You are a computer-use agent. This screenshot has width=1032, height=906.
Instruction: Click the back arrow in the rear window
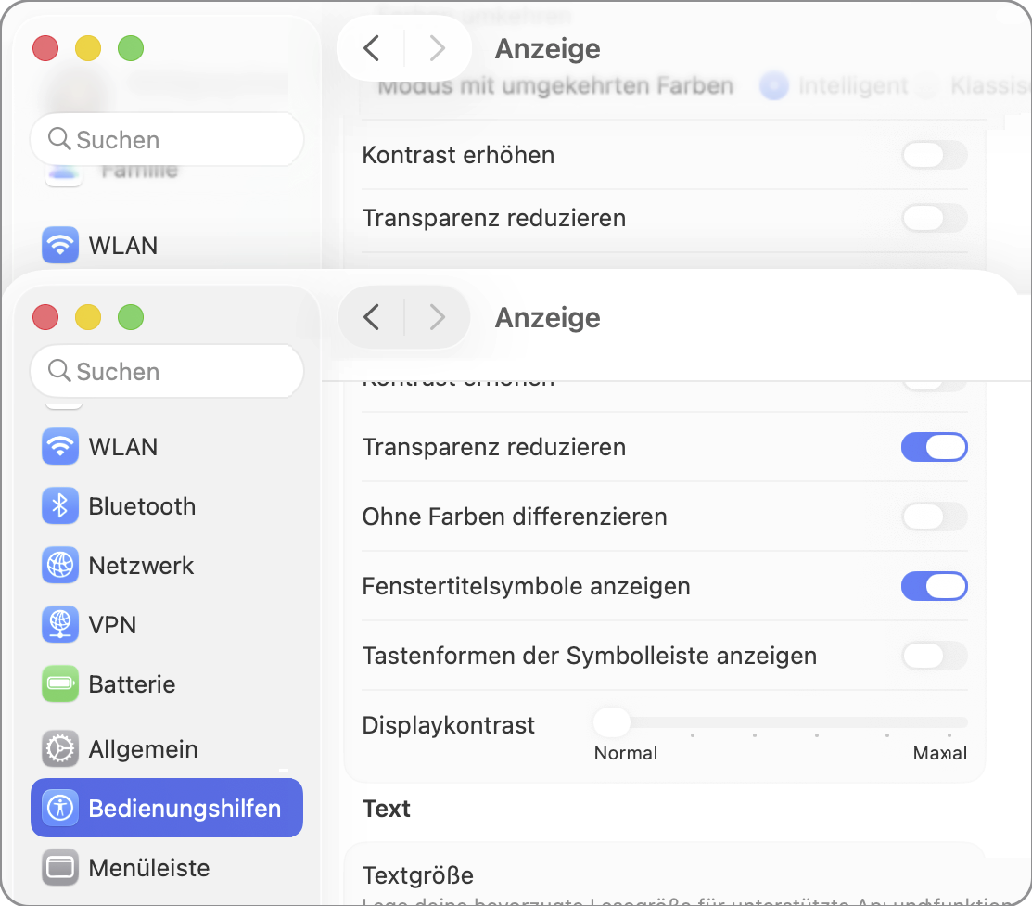tap(372, 48)
